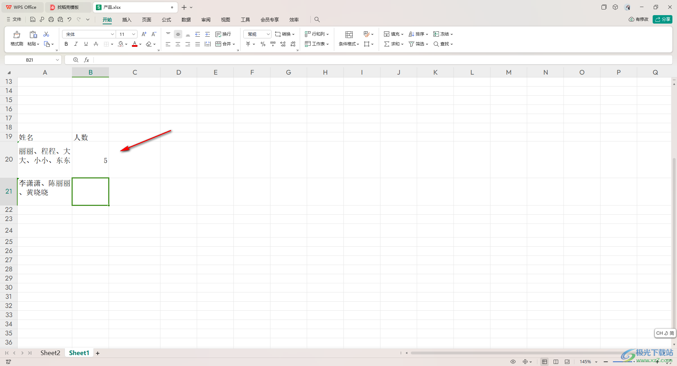Click the thousands separator icon

click(x=273, y=44)
